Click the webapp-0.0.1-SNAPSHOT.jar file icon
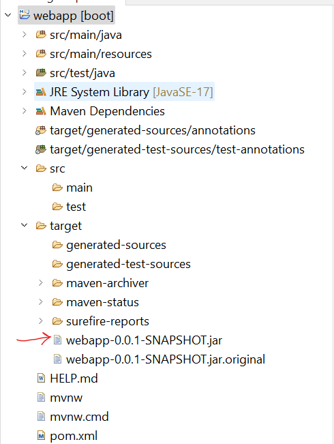Screen dimensions: 334x444 tap(57, 340)
